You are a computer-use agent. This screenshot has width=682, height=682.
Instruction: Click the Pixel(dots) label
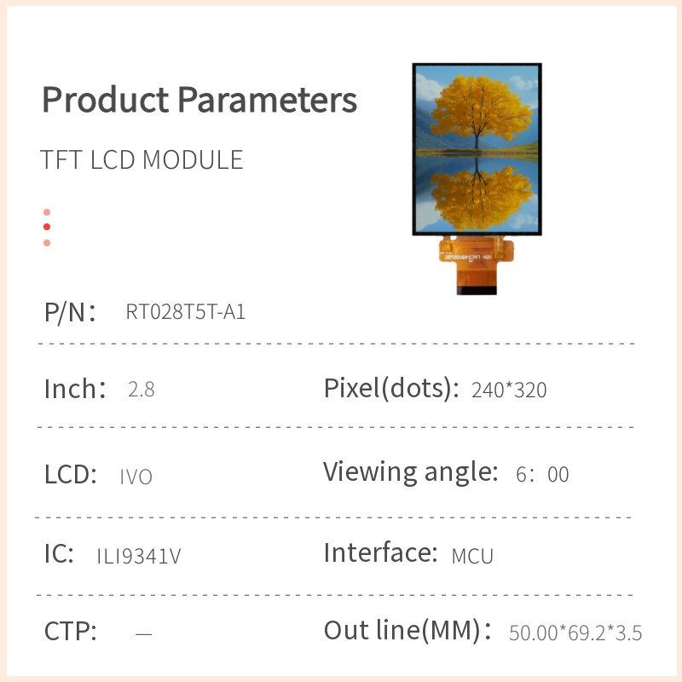coord(386,389)
